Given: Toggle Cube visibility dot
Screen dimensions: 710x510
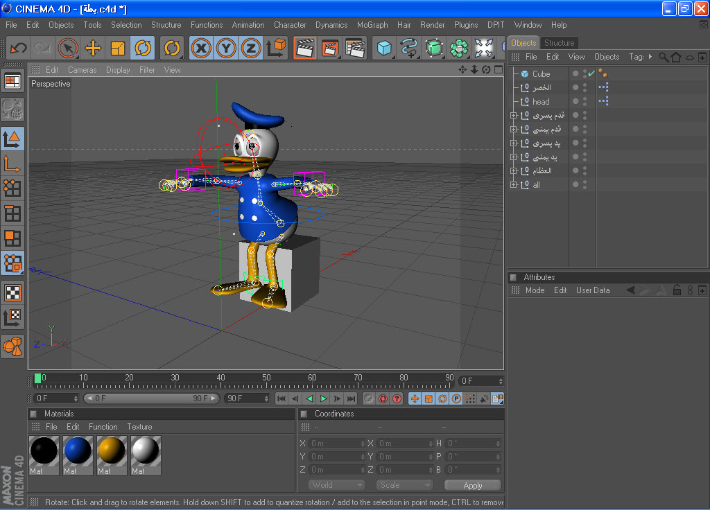Looking at the screenshot, I should pos(575,73).
